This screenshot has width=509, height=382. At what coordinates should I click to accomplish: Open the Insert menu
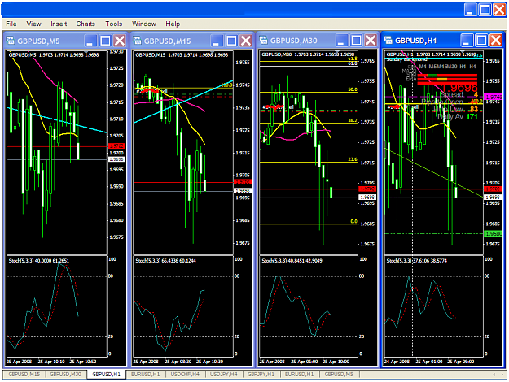tap(59, 24)
